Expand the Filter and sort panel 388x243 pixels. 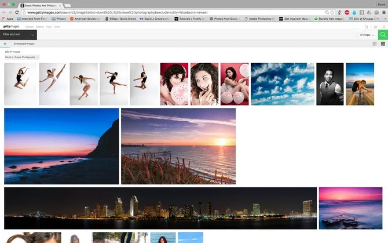tap(19, 35)
